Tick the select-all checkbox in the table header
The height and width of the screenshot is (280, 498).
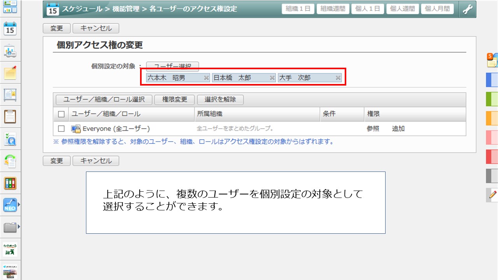click(61, 114)
